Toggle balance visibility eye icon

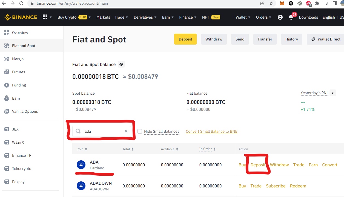coord(121,65)
